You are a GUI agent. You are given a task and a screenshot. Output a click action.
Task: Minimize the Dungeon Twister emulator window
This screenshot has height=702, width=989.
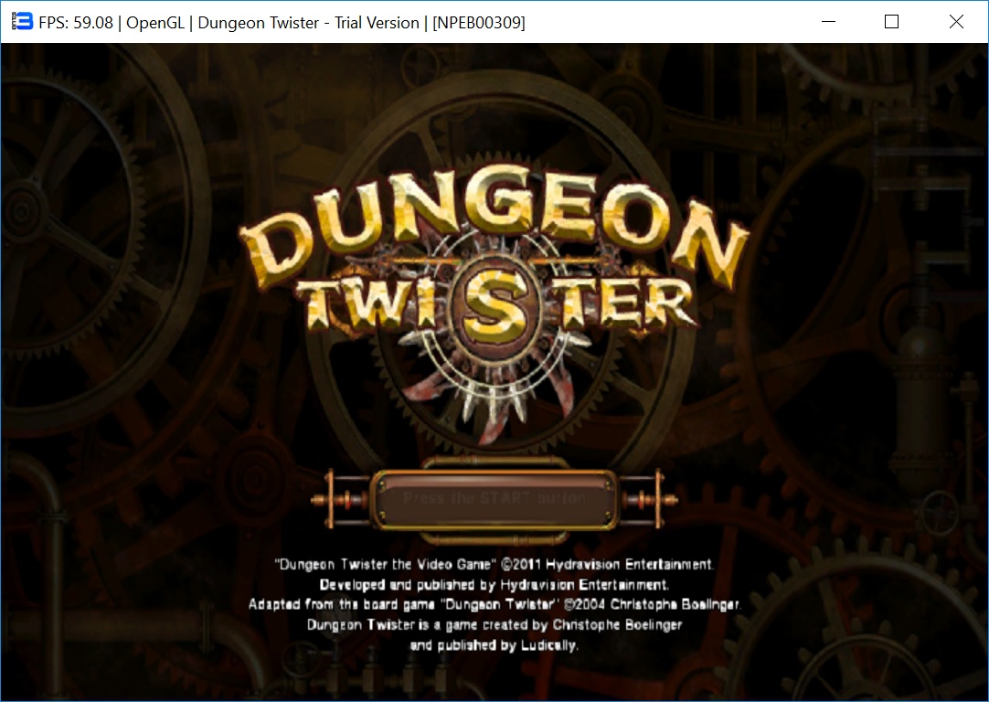click(x=829, y=22)
